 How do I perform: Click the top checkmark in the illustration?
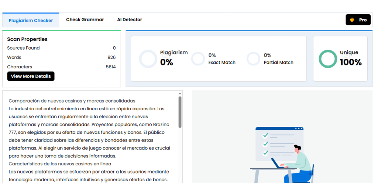click(265, 136)
